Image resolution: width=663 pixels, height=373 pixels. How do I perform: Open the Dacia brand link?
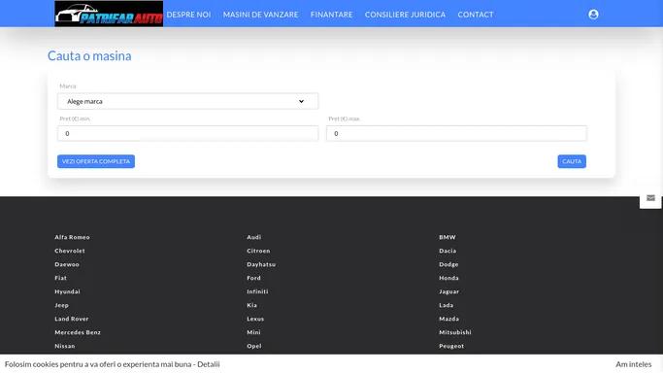tap(448, 251)
